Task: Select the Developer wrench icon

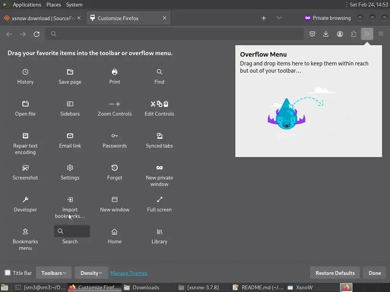Action: (x=26, y=200)
